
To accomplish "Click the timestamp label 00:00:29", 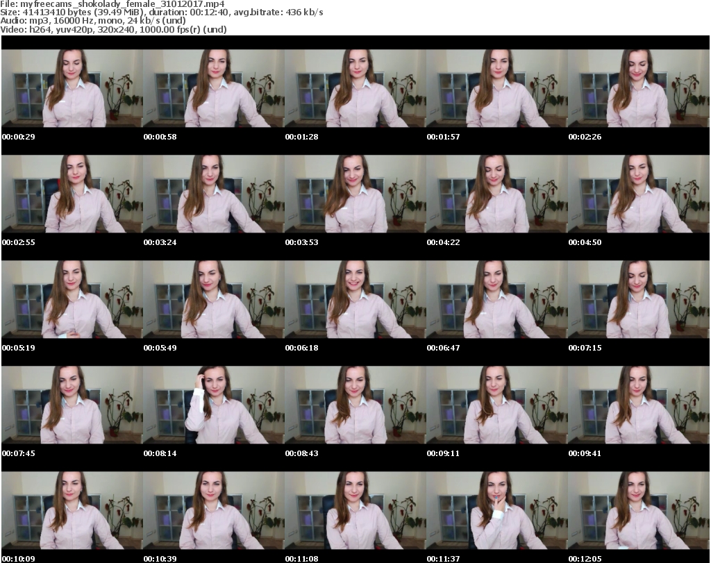I will [19, 137].
